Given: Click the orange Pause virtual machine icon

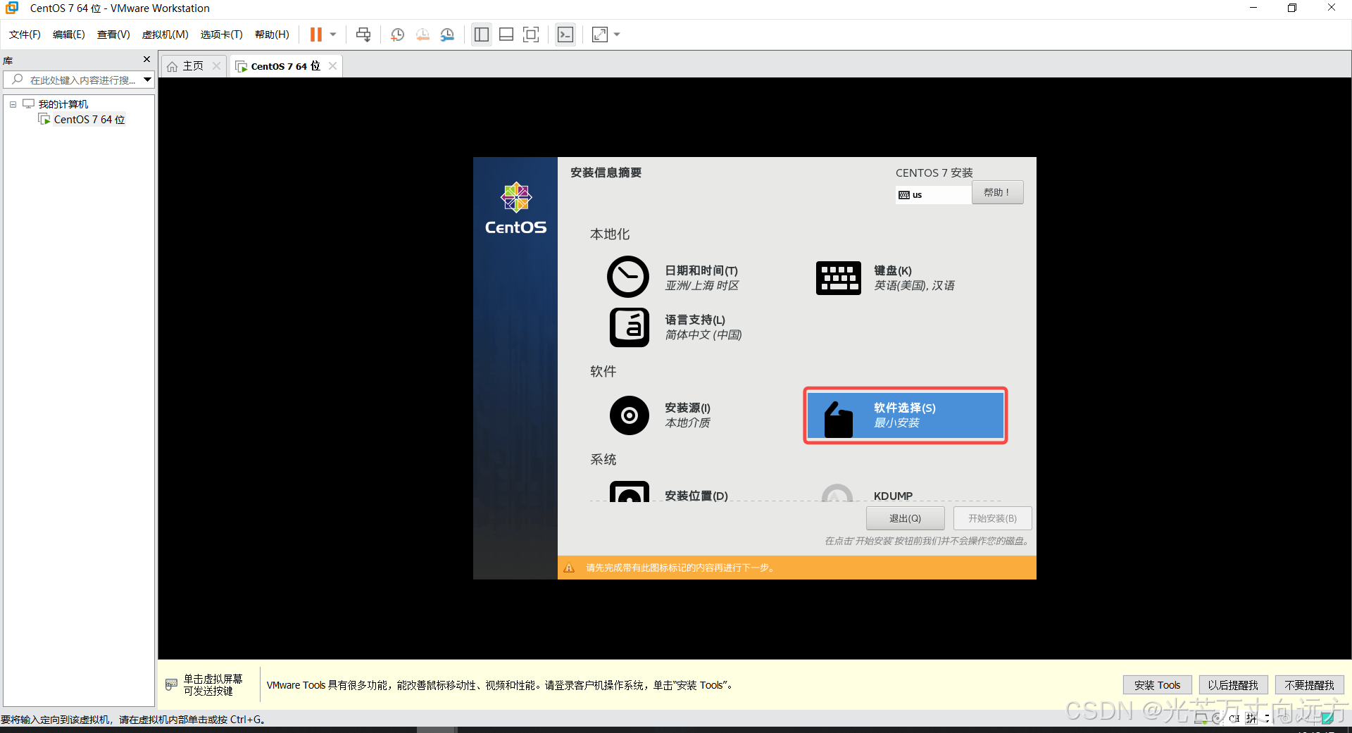Looking at the screenshot, I should 315,35.
